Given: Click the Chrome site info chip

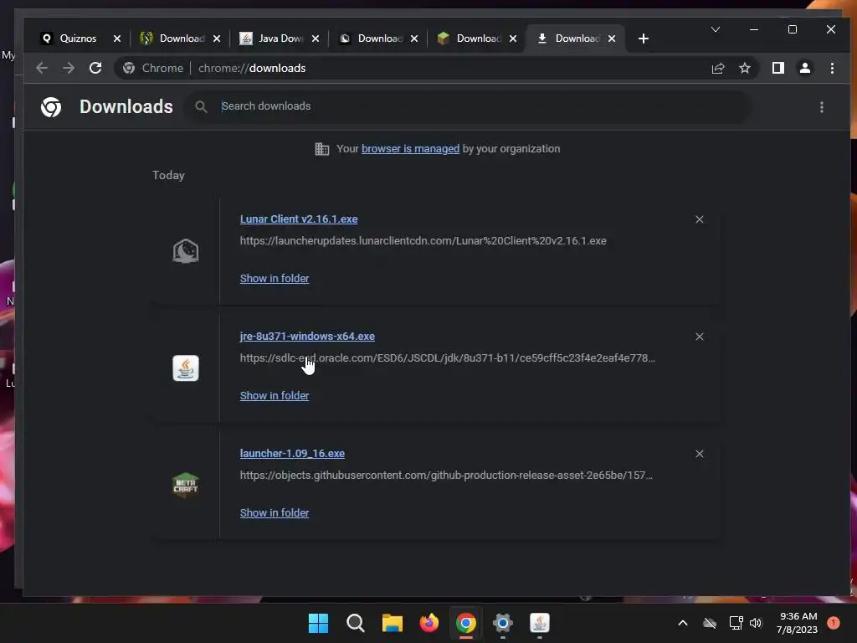Looking at the screenshot, I should point(153,68).
